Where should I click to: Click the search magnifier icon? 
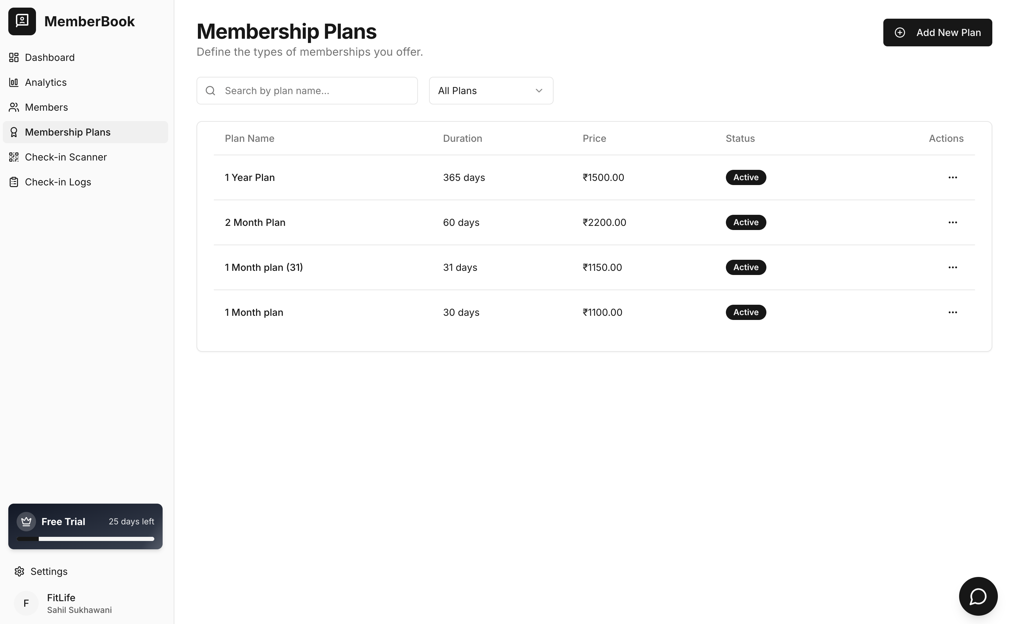pyautogui.click(x=211, y=91)
